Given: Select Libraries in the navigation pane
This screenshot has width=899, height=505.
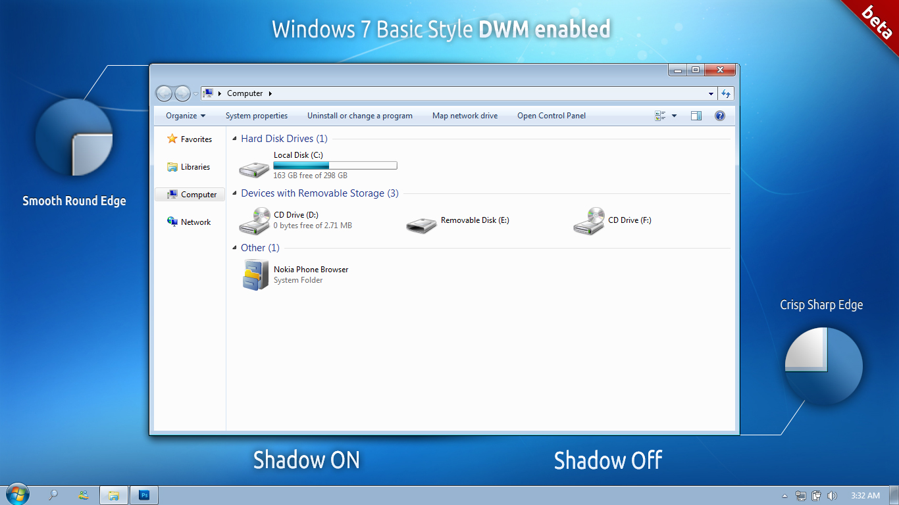Looking at the screenshot, I should click(189, 167).
